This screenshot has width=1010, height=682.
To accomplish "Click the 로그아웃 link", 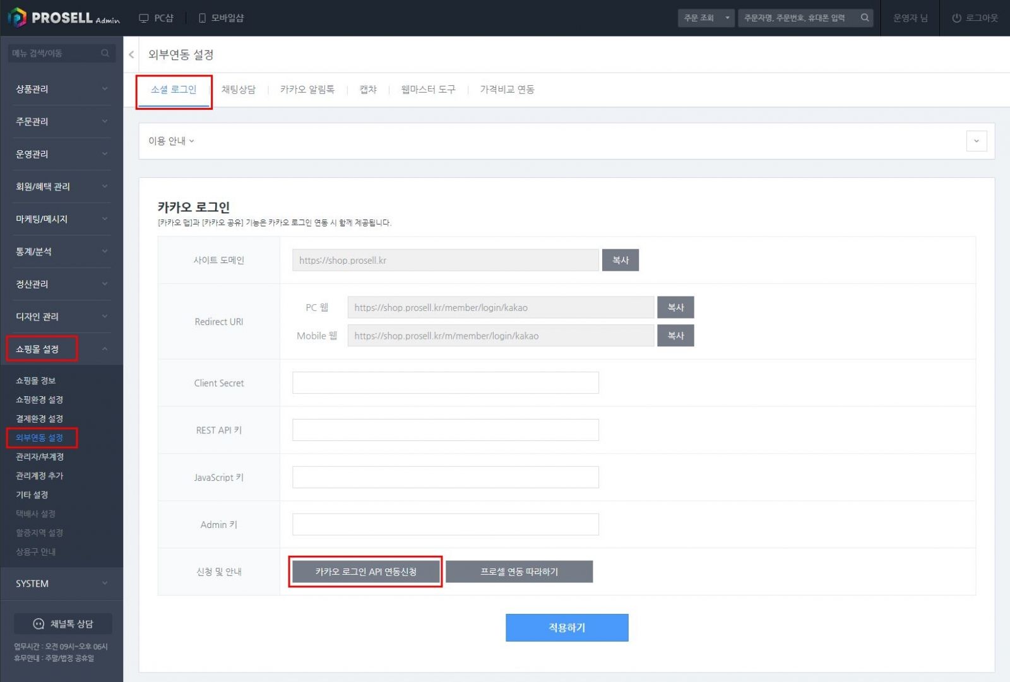I will tap(975, 18).
